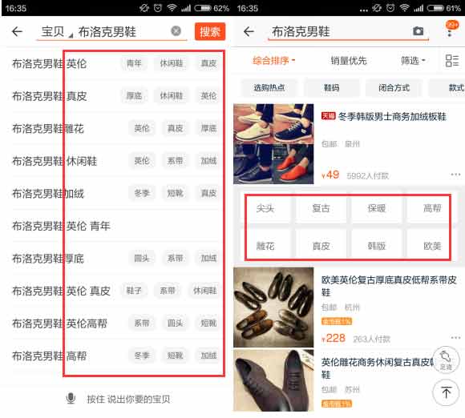Choose the suggestion 布洛克男鞋 真皮
This screenshot has height=418, width=465.
click(x=49, y=96)
